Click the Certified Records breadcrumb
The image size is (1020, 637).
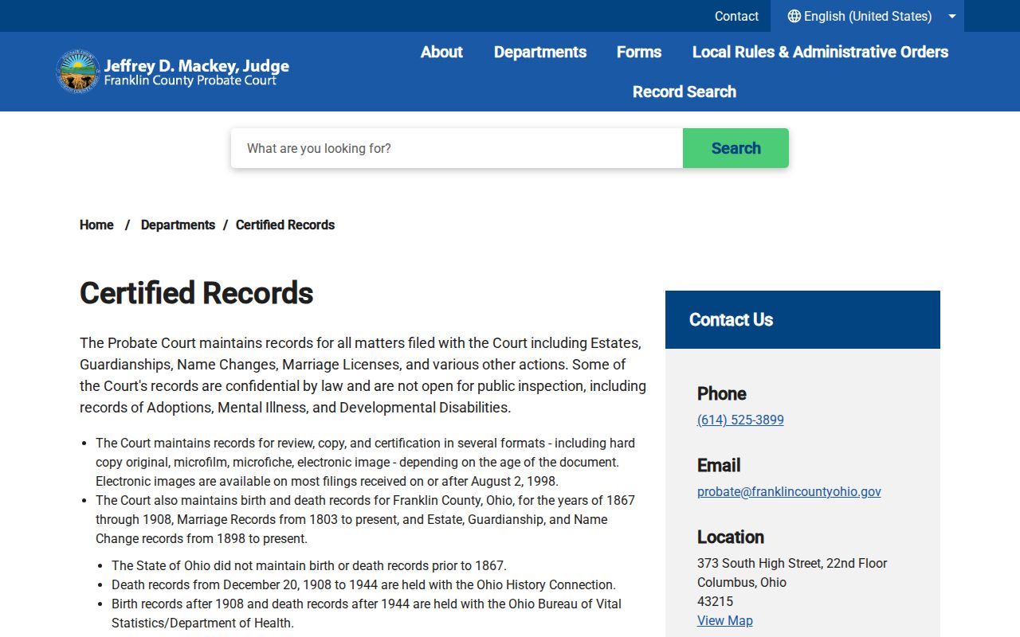pyautogui.click(x=285, y=225)
